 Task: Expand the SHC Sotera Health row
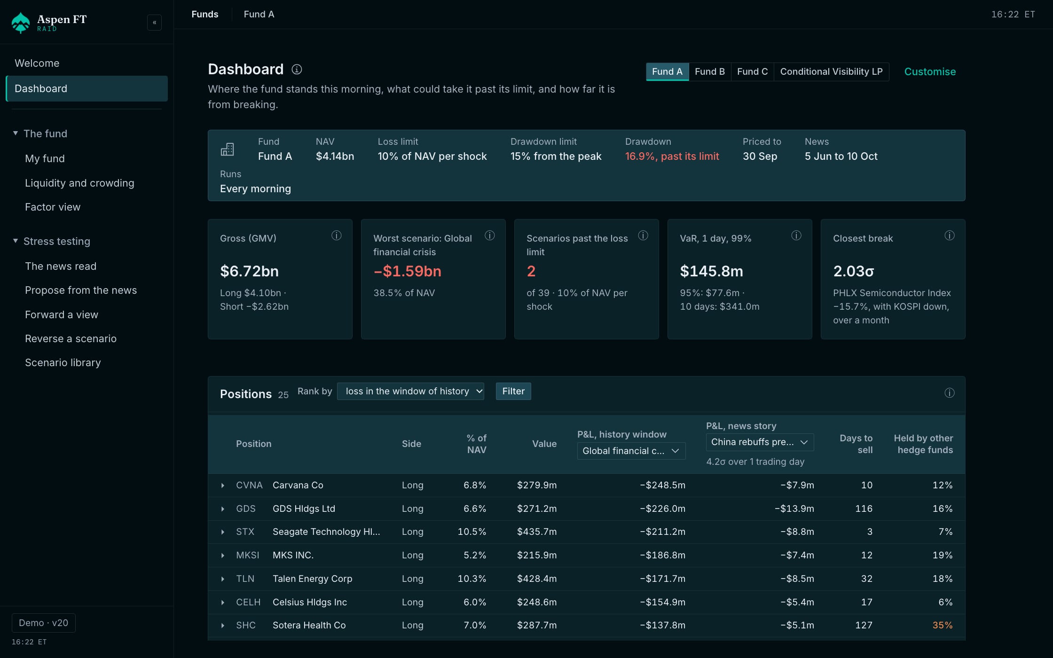point(223,626)
